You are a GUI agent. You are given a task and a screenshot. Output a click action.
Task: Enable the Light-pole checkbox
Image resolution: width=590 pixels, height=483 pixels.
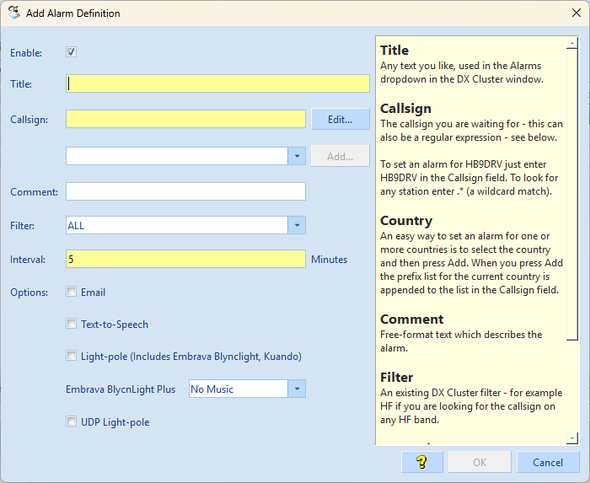click(x=72, y=356)
